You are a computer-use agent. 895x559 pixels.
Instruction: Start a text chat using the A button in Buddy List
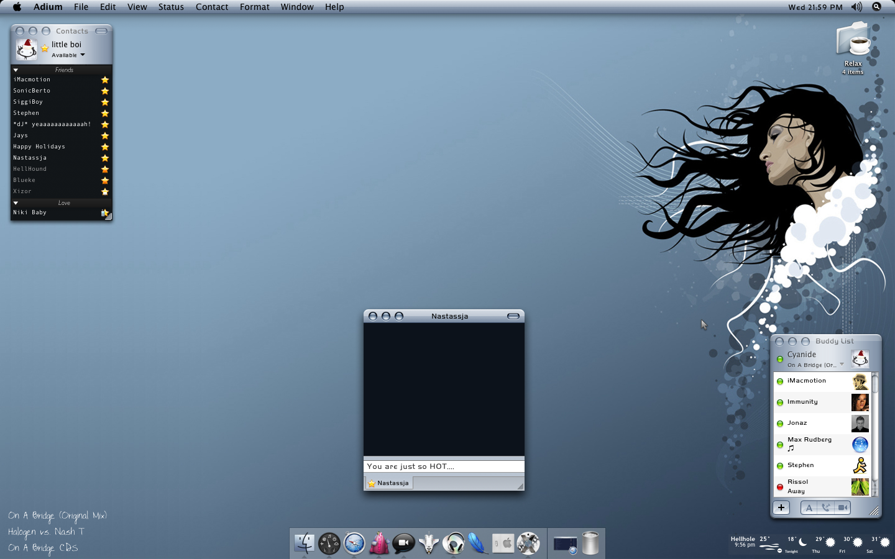click(x=809, y=507)
